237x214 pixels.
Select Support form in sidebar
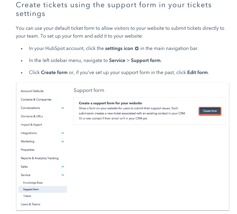coord(31,189)
